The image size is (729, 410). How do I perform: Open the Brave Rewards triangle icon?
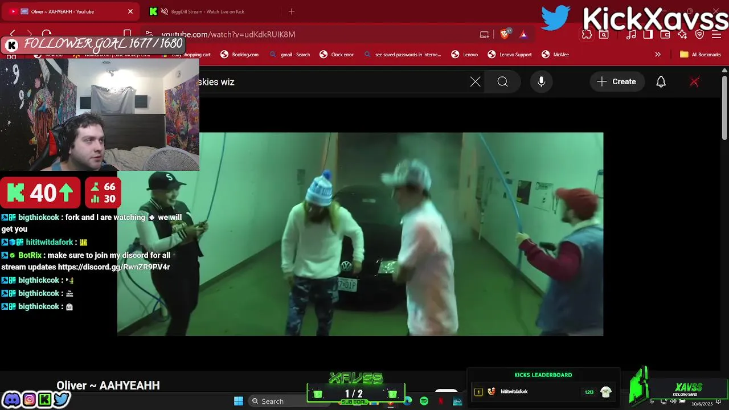click(x=523, y=34)
